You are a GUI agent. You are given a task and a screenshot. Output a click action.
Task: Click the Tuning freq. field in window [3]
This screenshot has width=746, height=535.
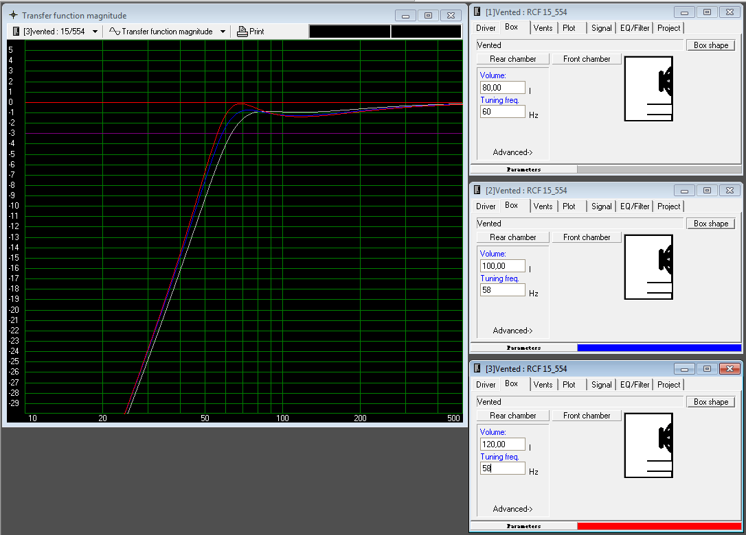click(502, 468)
